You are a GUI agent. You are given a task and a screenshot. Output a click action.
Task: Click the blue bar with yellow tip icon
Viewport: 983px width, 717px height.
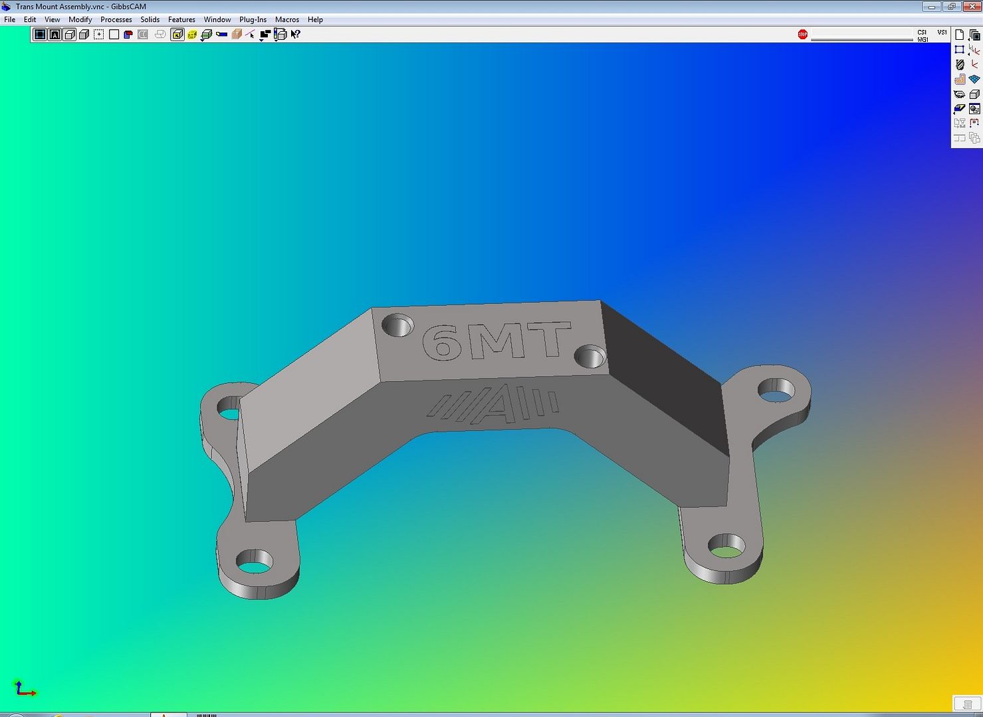(x=222, y=35)
